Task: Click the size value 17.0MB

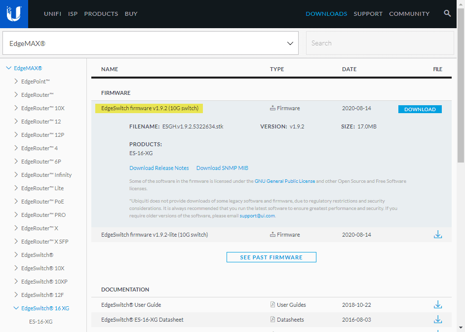Action: [367, 126]
